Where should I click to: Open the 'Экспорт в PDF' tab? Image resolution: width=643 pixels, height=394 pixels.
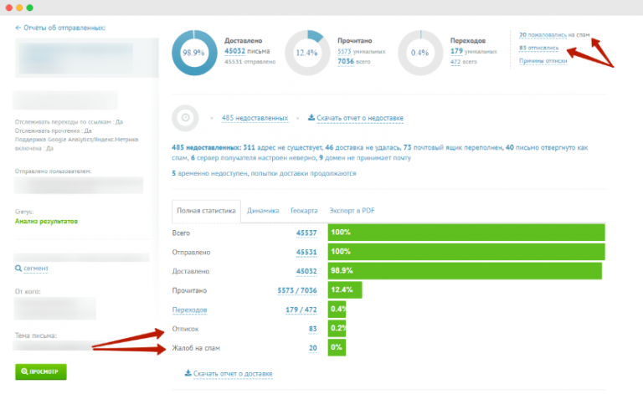(x=352, y=211)
